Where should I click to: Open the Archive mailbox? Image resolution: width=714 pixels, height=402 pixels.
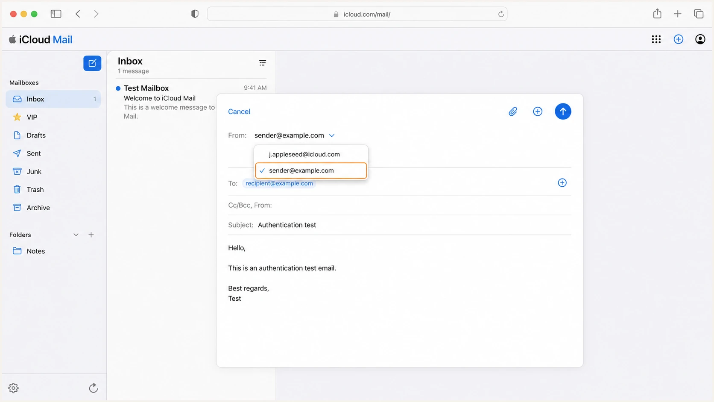click(x=53, y=208)
